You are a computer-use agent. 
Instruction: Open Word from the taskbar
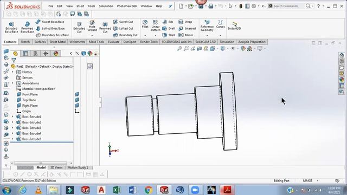tap(132, 190)
